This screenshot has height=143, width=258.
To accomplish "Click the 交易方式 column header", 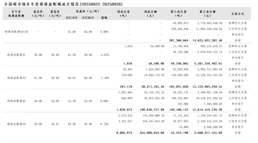I will click(x=237, y=14).
